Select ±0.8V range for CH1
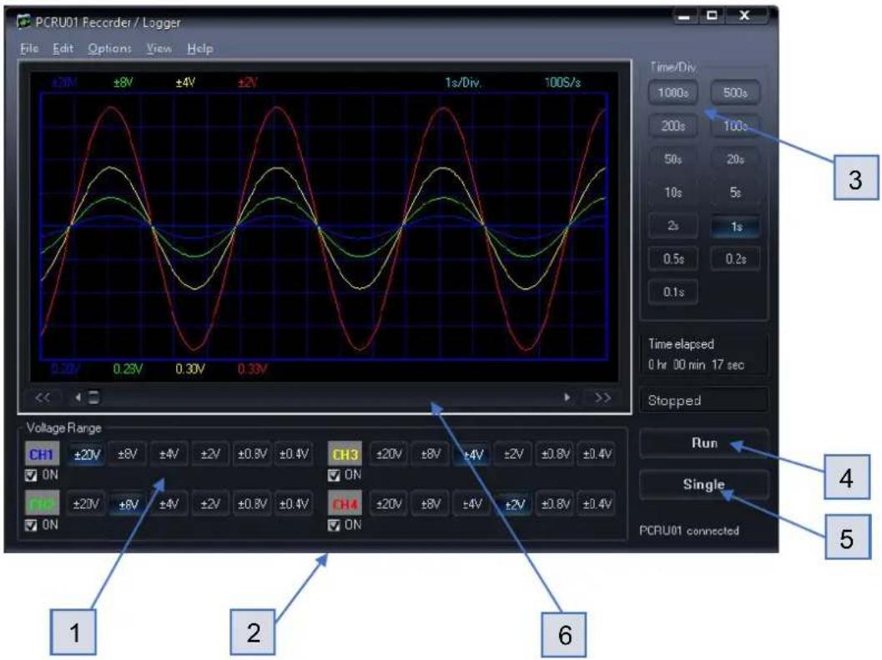Screen dimensions: 882x660 pos(252,454)
